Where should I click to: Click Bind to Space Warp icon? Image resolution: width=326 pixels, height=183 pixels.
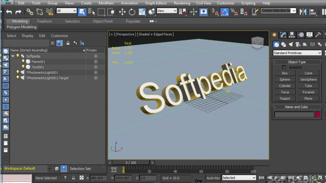(49, 12)
